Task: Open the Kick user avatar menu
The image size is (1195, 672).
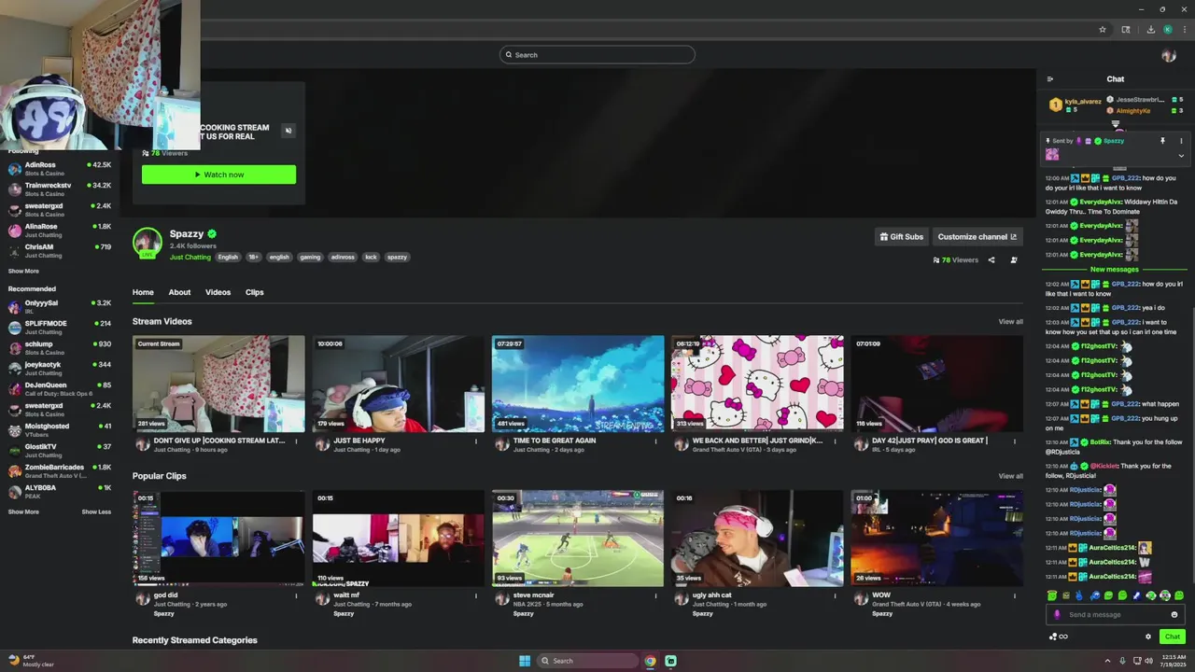Action: 1169,55
